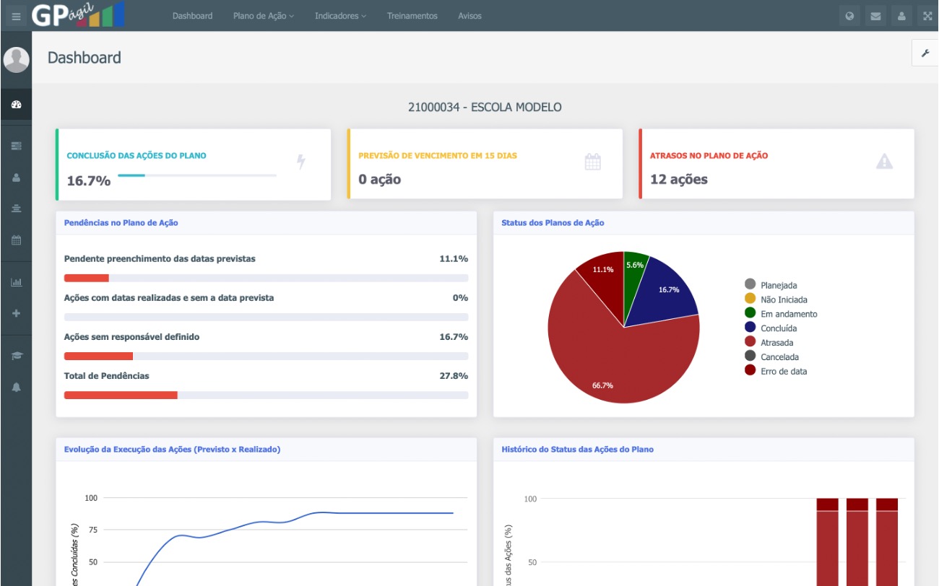Click the 21000034 - ESCOLA MODELO title
Viewport: 939px width, 586px height.
[485, 108]
